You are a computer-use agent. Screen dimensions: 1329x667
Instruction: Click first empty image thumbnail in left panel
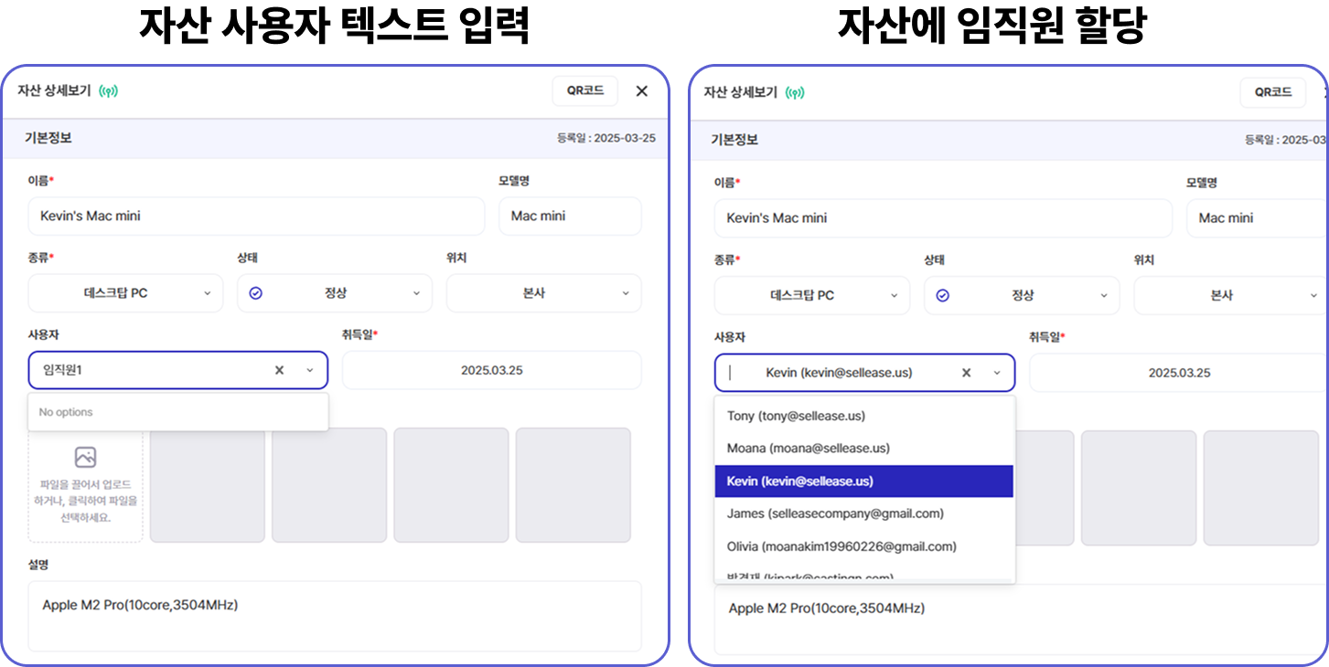tap(208, 485)
